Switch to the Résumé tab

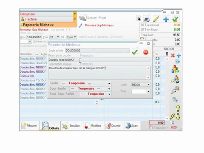coord(29,125)
